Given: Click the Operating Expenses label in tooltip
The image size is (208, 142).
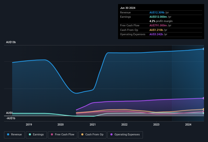Looking at the screenshot, I should 133,34.
